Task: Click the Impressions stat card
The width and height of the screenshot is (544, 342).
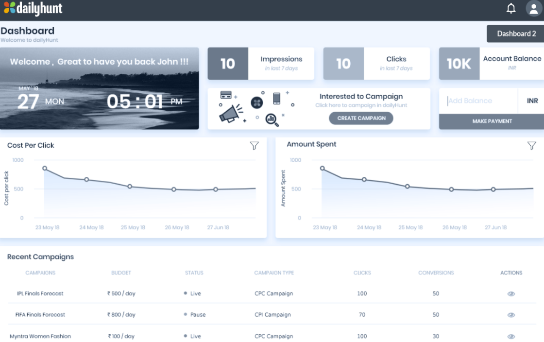Action: coord(261,64)
